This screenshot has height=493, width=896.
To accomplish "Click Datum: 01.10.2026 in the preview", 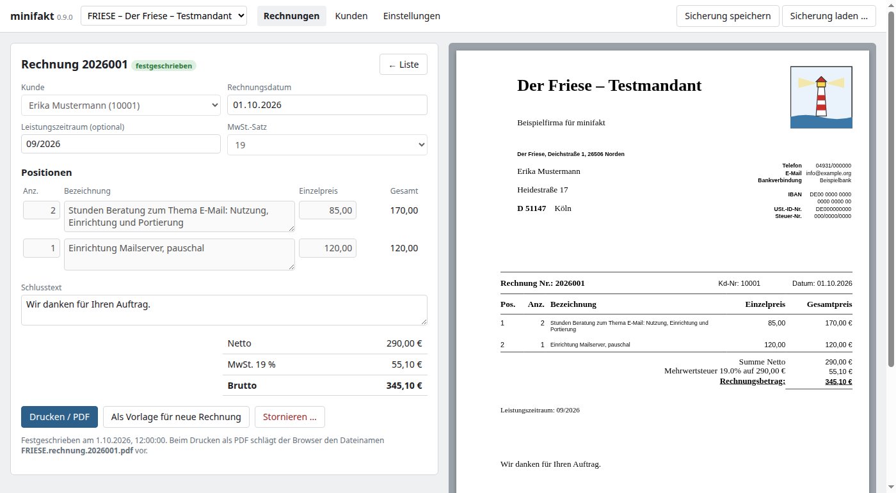I will coord(822,283).
